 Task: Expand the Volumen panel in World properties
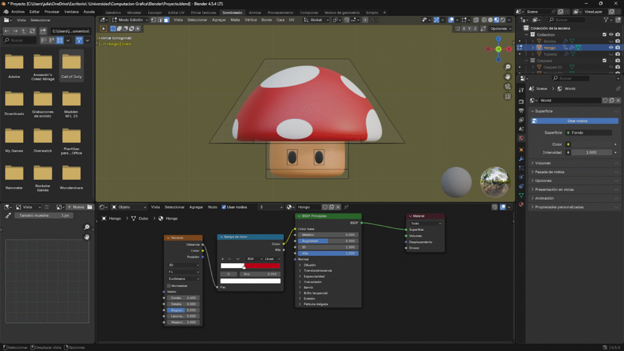[543, 163]
